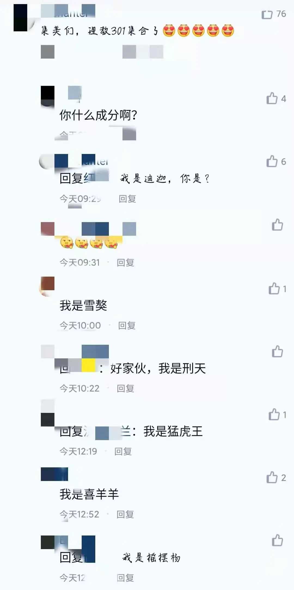
Task: Reply to the 09:31 emoji comment
Action: pos(125,262)
